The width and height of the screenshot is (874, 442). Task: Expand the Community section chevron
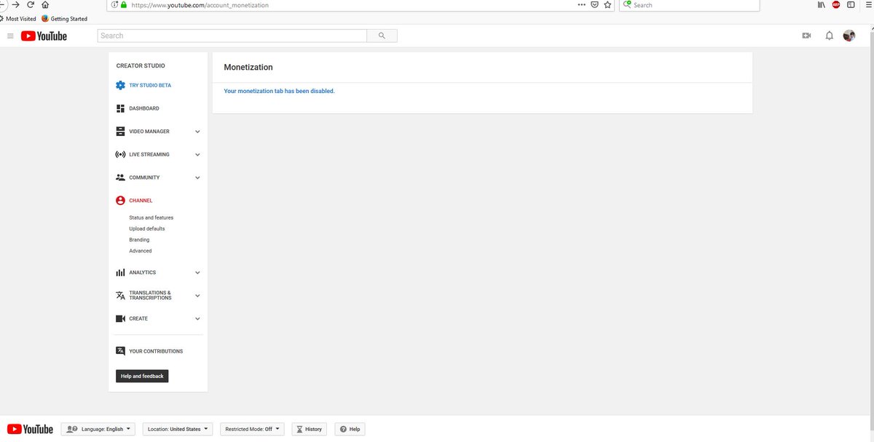(197, 177)
